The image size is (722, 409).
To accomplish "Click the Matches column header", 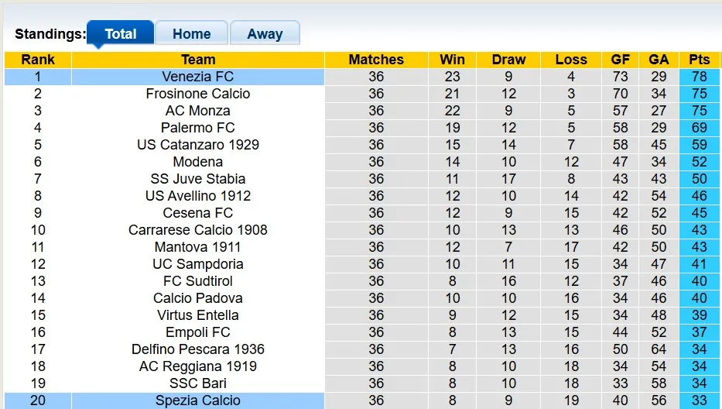I will tap(376, 60).
